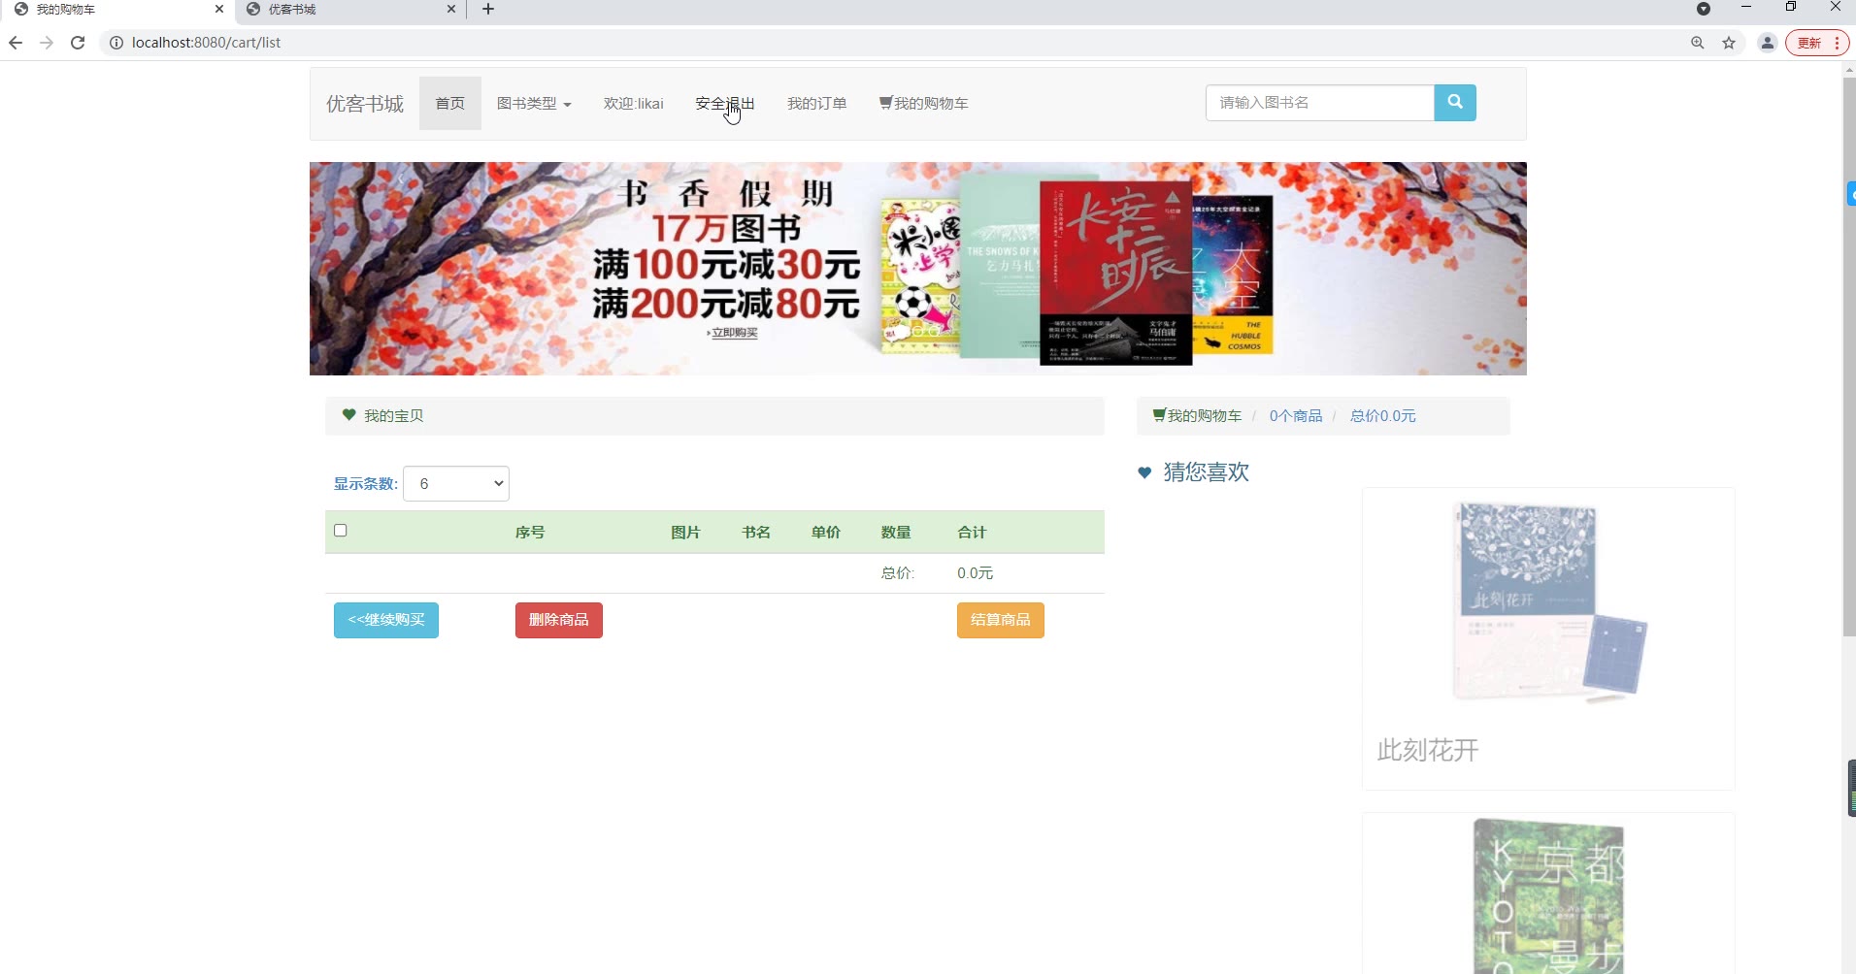The height and width of the screenshot is (974, 1856).
Task: Close the 优客书城 tab
Action: click(x=451, y=10)
